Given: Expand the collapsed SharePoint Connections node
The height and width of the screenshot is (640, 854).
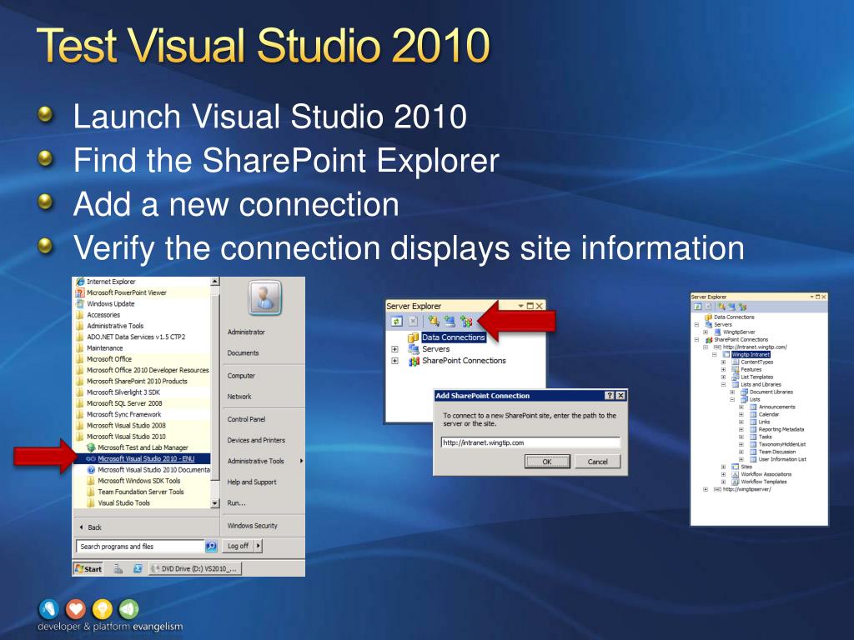Looking at the screenshot, I should [394, 361].
